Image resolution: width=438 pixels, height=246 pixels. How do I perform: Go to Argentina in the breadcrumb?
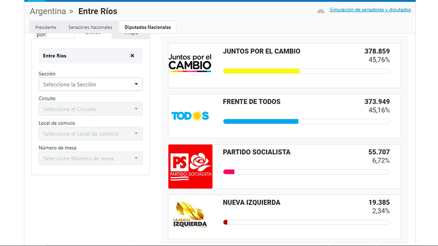[48, 11]
